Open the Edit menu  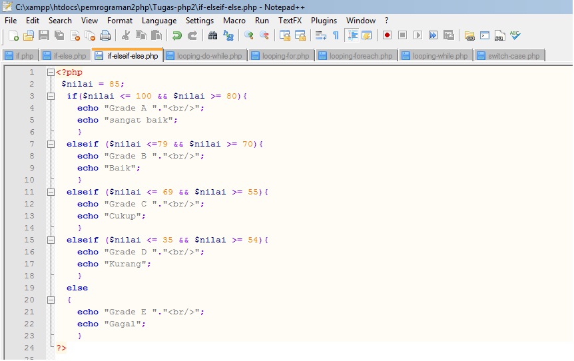click(32, 21)
